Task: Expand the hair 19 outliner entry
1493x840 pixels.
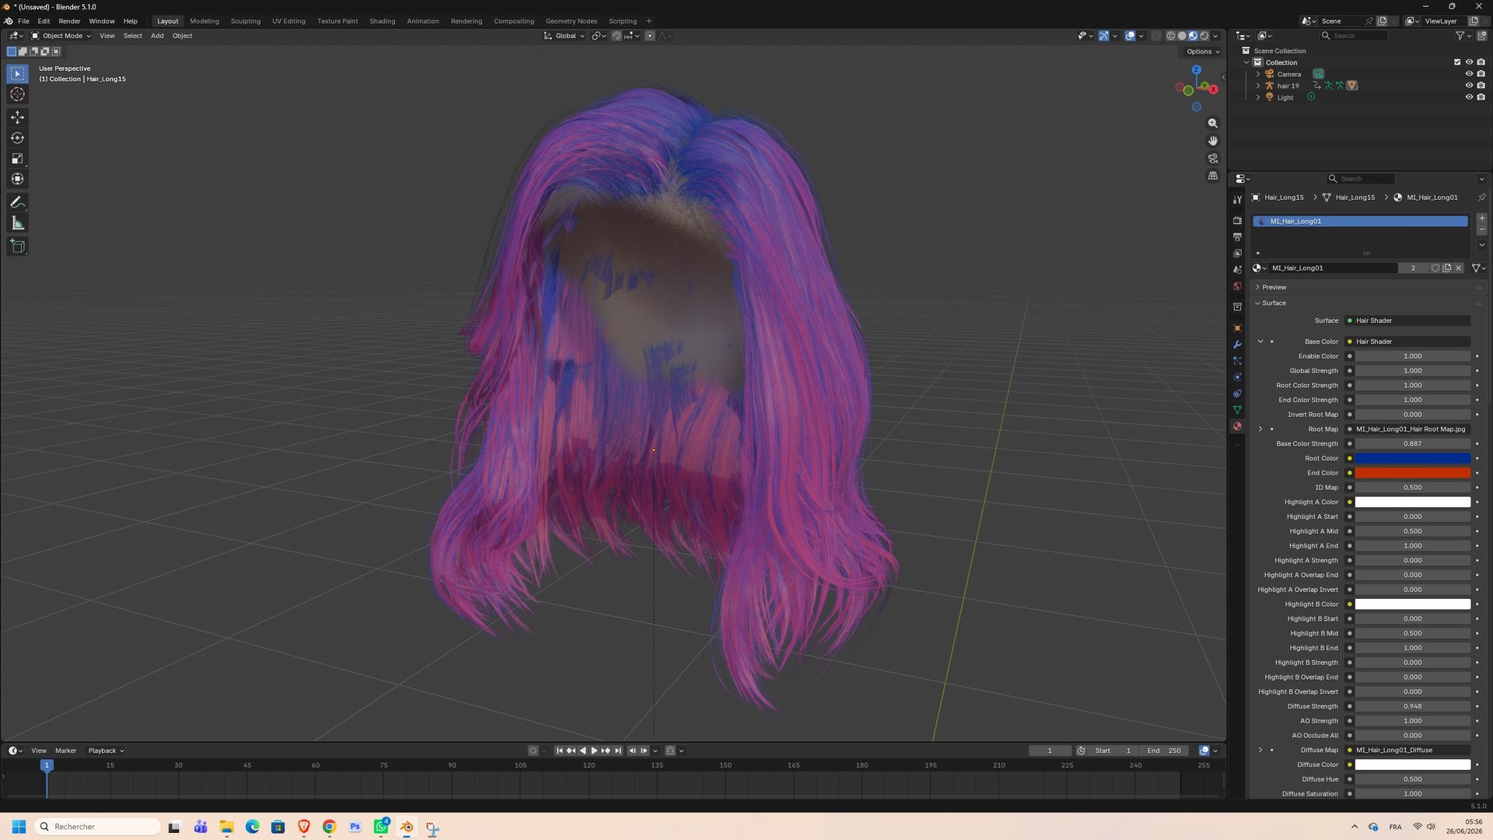Action: (1258, 86)
